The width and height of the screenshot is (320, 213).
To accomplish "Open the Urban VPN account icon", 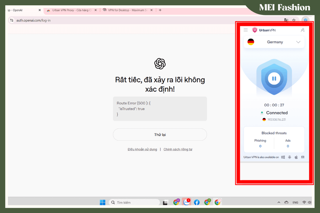I will point(303,30).
